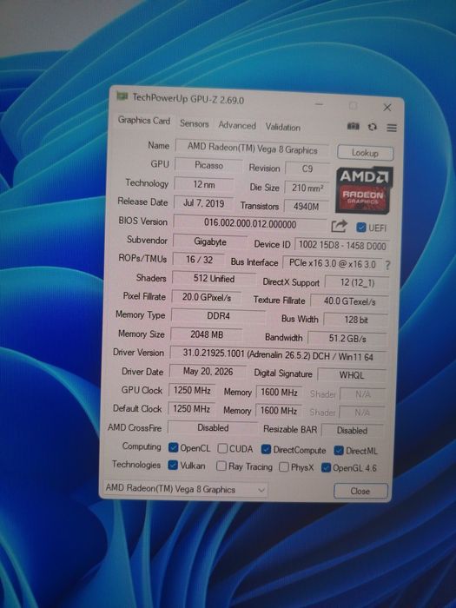456x608 pixels.
Task: Click the screenshot camera icon
Action: [x=353, y=126]
